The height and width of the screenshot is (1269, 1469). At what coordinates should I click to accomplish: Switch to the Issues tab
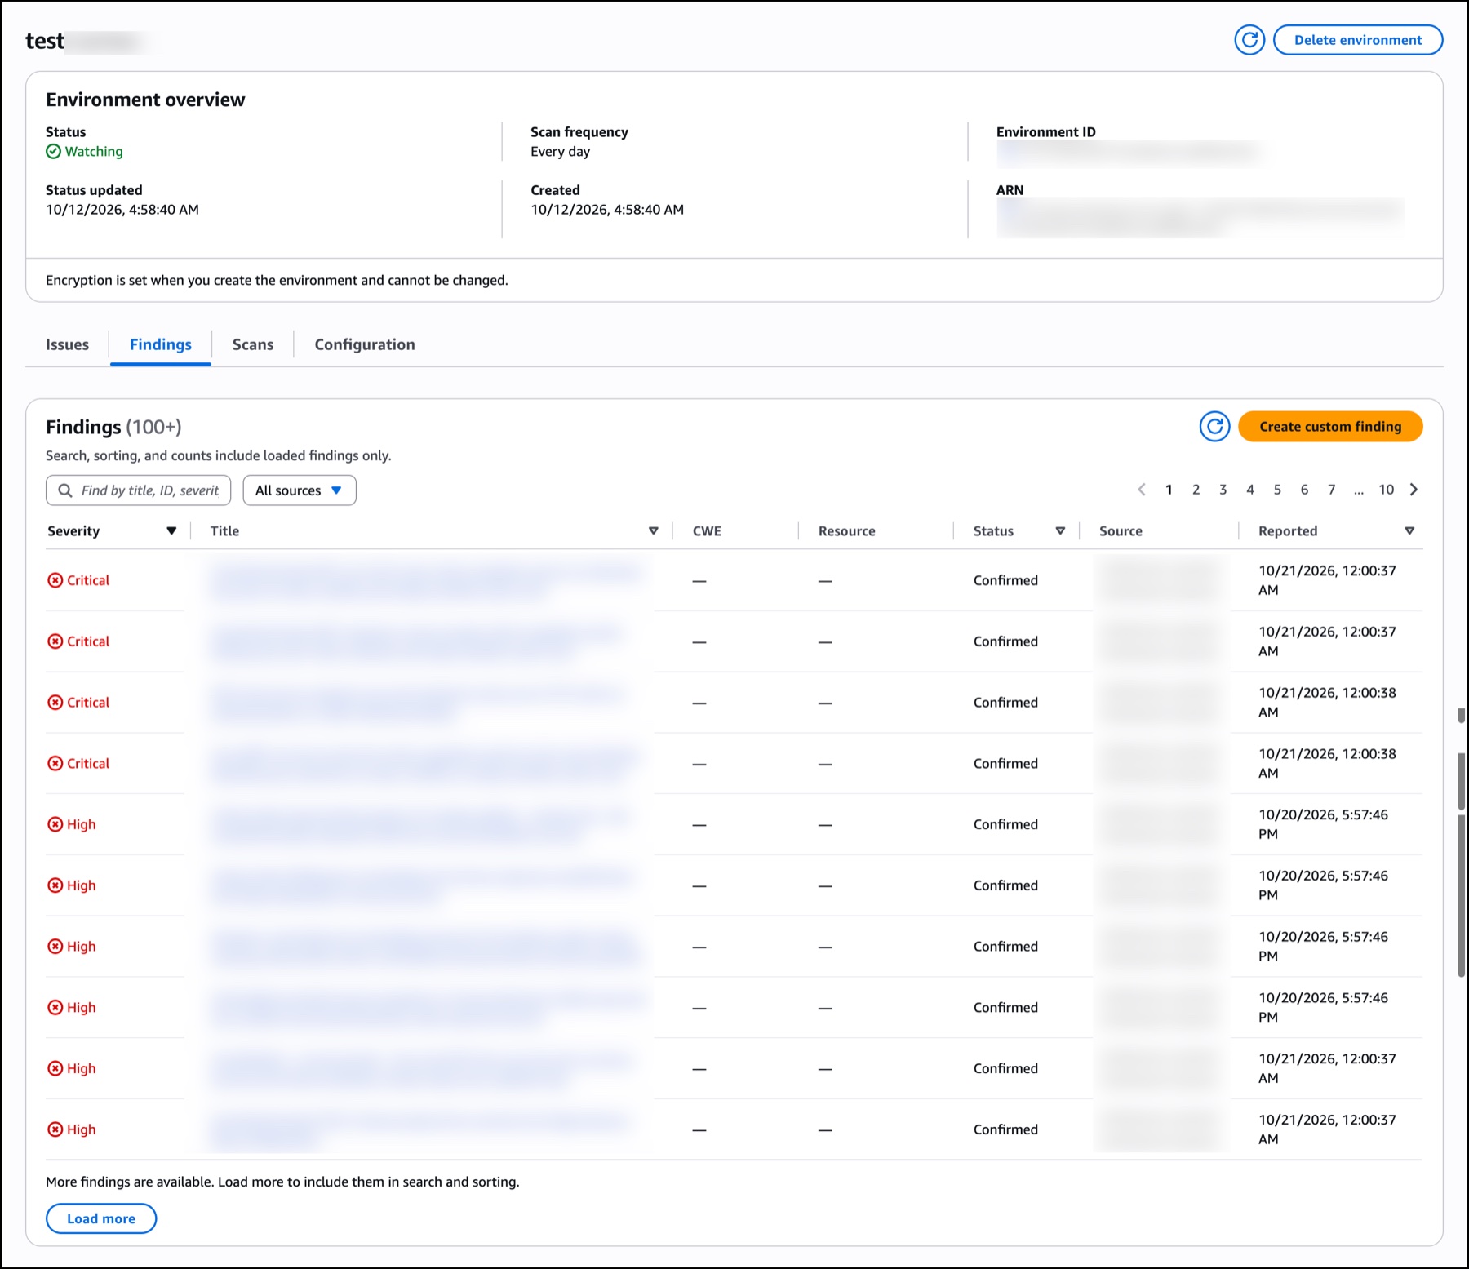(67, 344)
